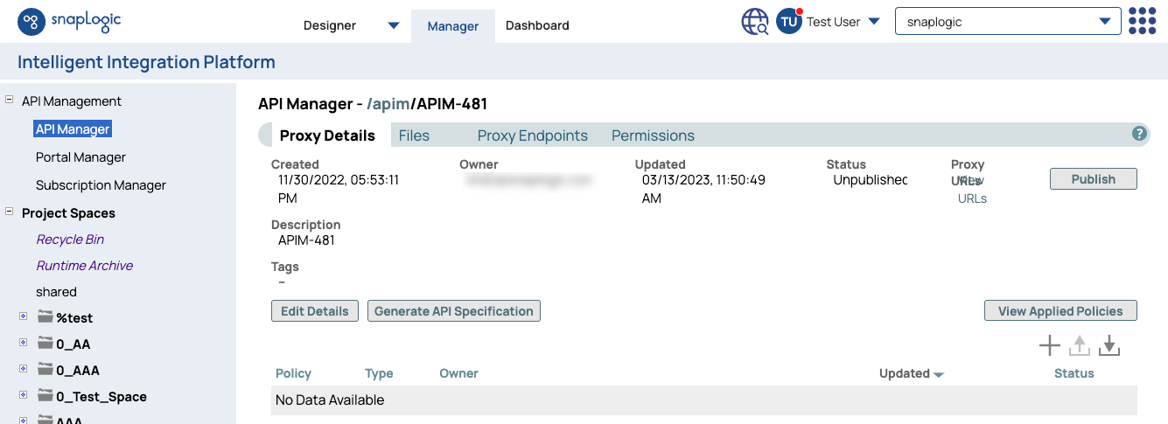Click the help question mark icon
This screenshot has width=1168, height=424.
[x=1139, y=134]
